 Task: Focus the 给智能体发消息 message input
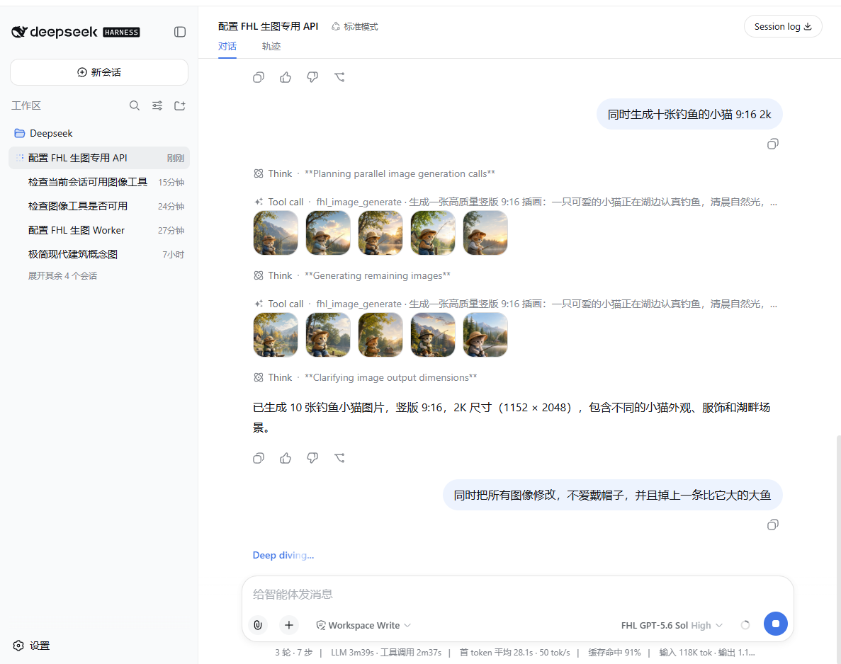pyautogui.click(x=518, y=594)
